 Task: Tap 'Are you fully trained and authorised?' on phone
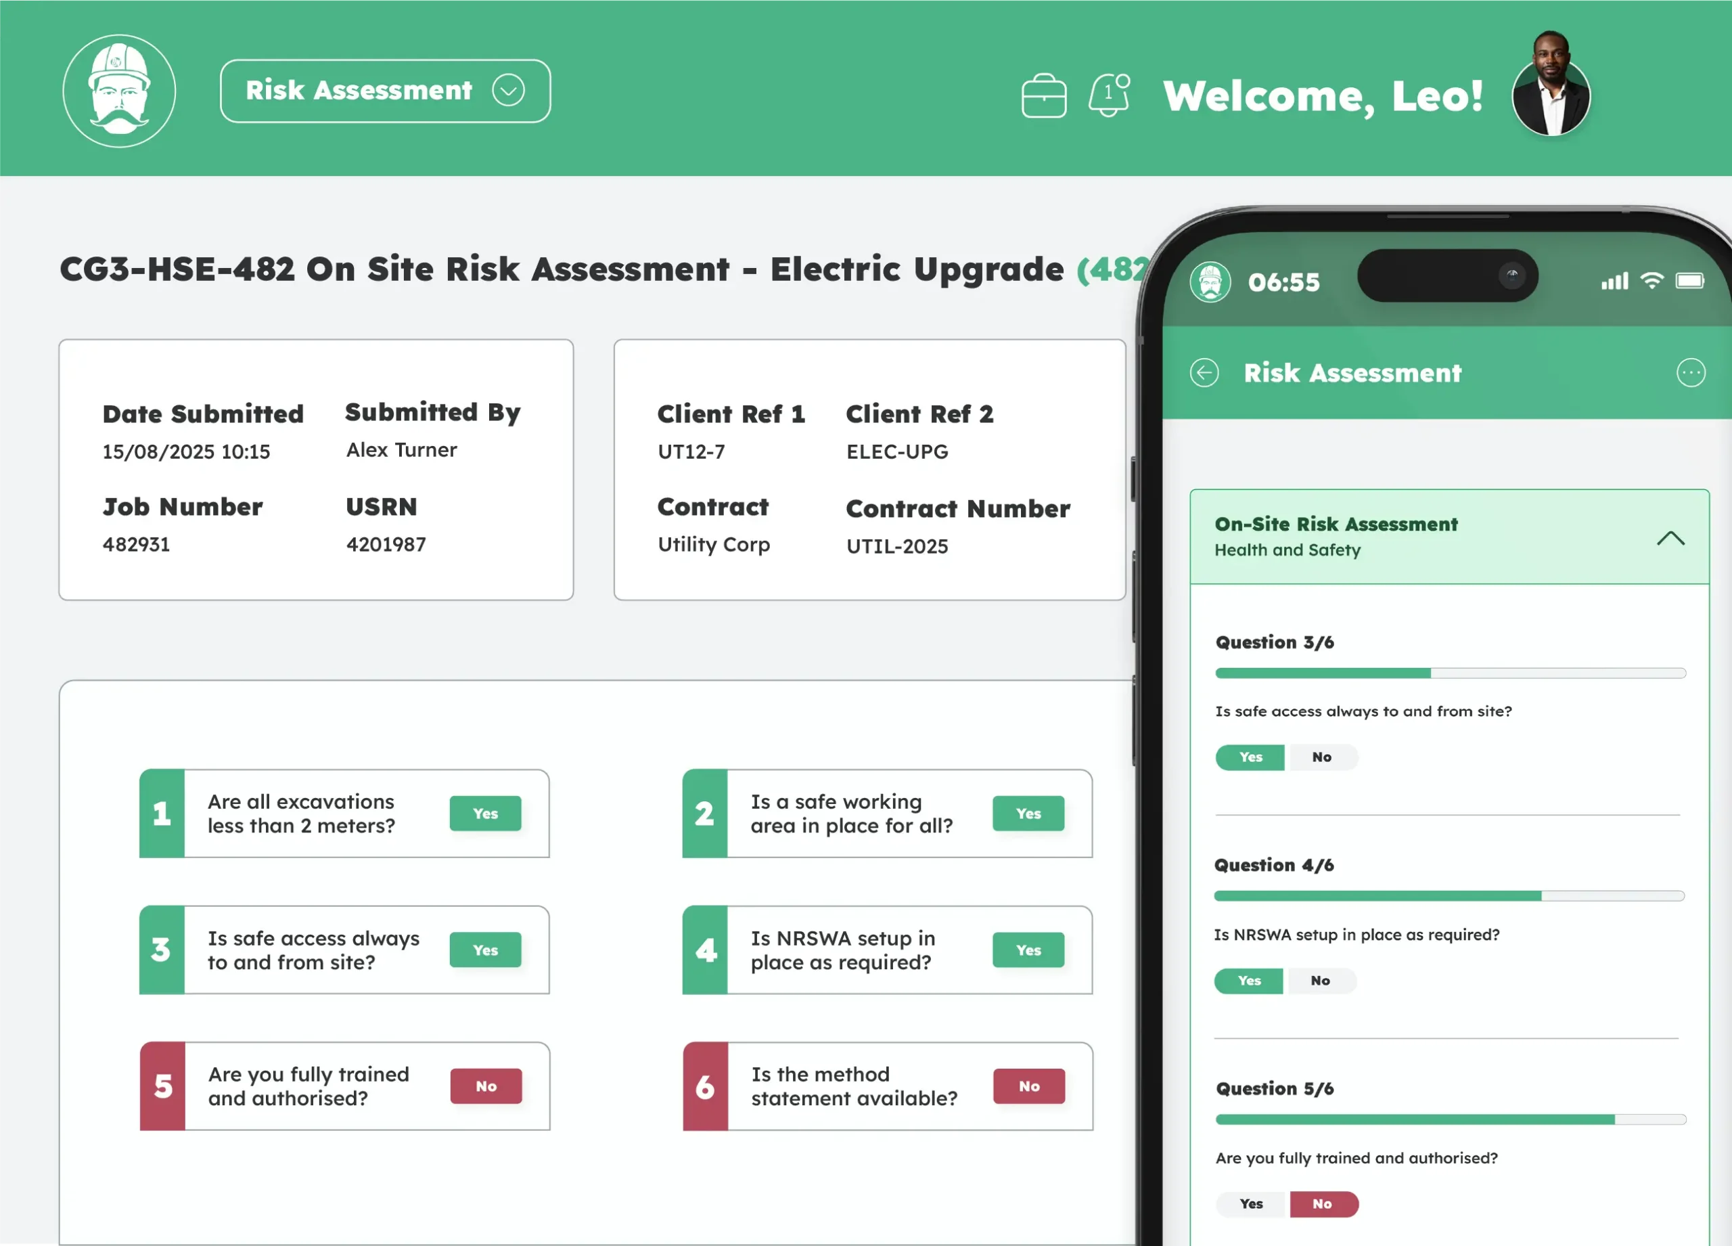tap(1357, 1158)
